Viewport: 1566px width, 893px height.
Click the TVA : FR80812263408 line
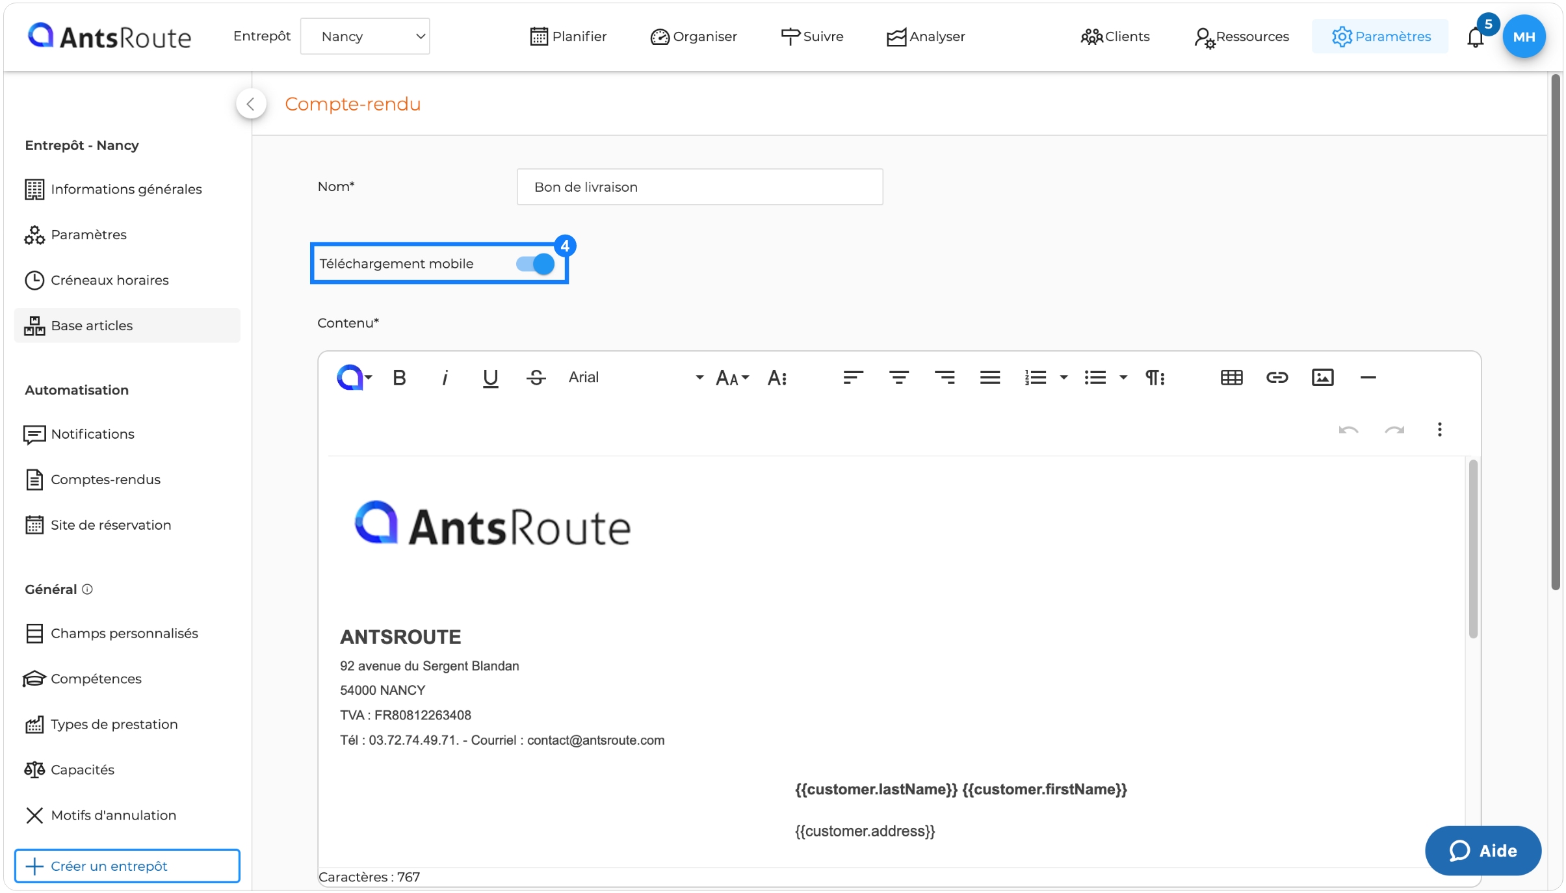(x=405, y=716)
